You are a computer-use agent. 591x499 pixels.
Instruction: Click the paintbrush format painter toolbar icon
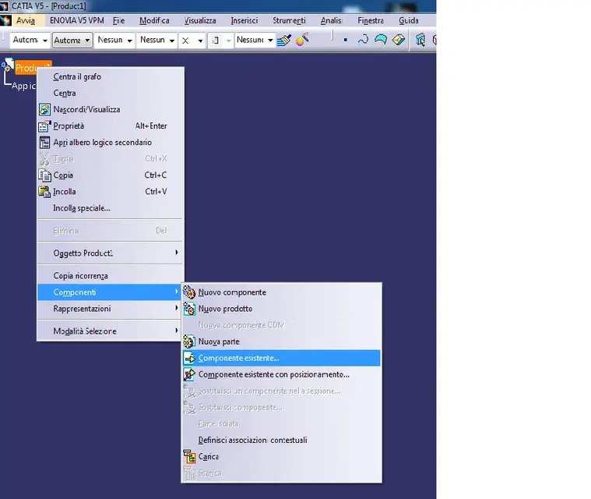click(284, 40)
